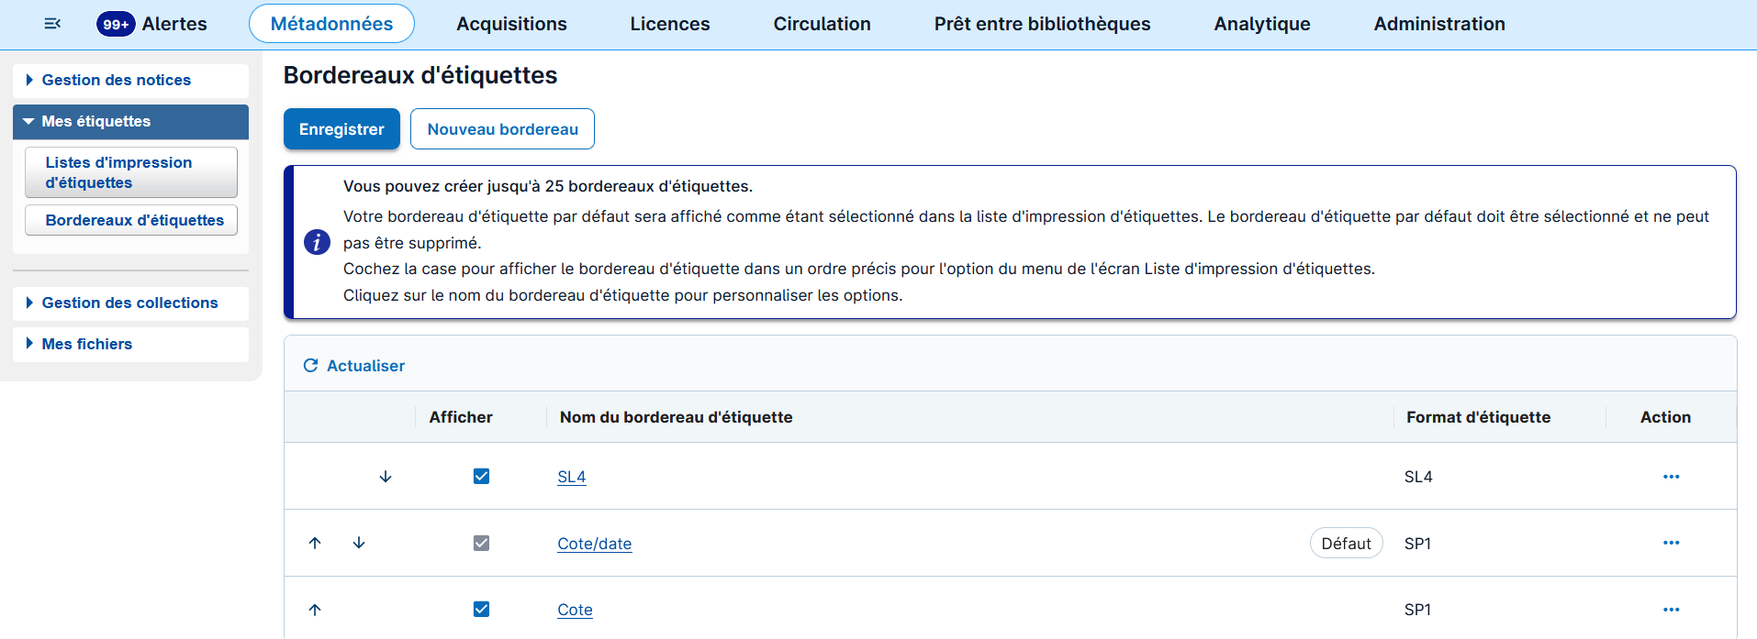This screenshot has width=1757, height=639.
Task: Open the 99+ alerts badge
Action: (x=116, y=24)
